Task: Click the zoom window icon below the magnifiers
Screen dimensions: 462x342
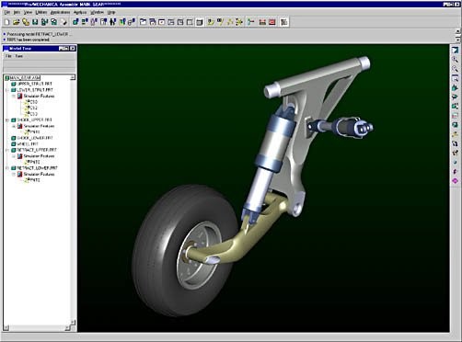Action: tap(455, 78)
